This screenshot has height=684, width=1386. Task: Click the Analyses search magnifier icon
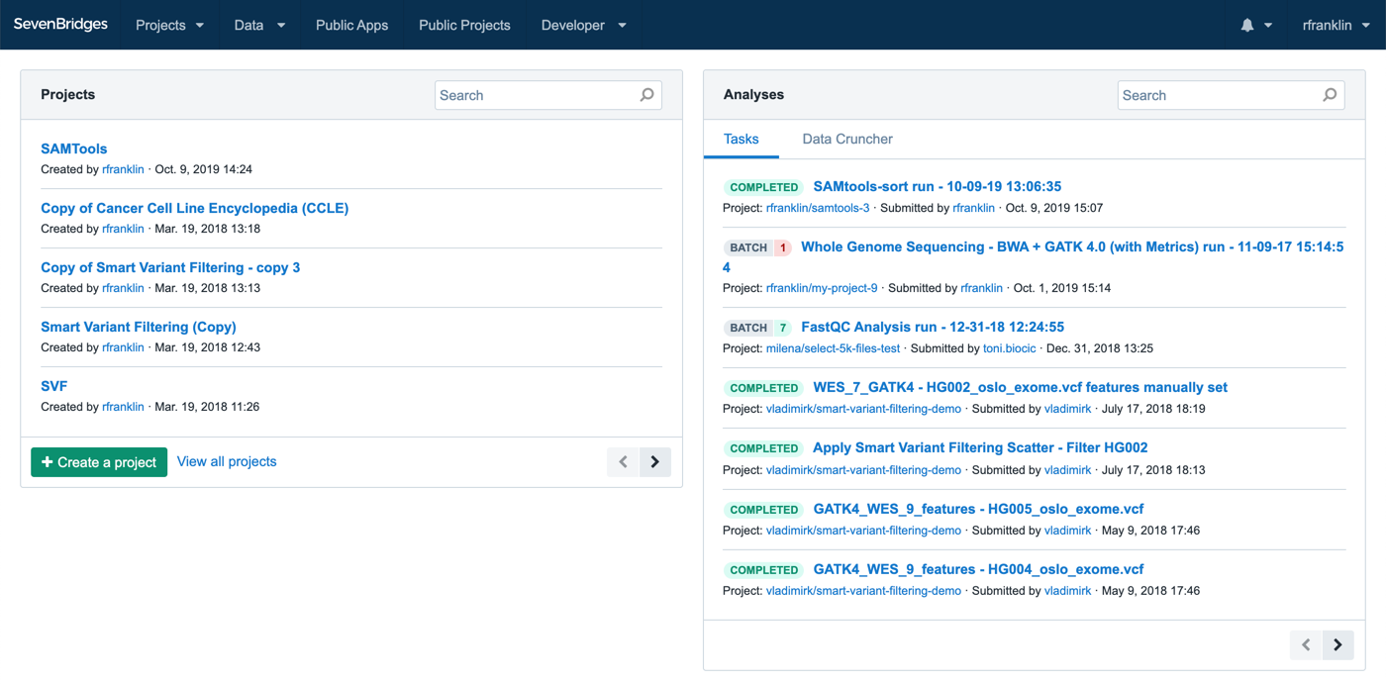coord(1330,95)
